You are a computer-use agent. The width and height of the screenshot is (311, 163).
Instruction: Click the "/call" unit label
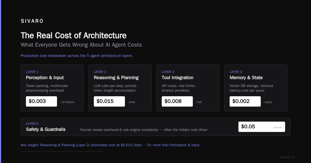[x=199, y=102]
